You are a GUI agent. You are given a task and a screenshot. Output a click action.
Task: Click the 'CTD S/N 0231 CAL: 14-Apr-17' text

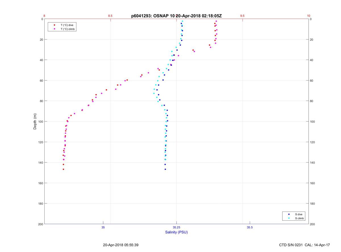pos(305,245)
